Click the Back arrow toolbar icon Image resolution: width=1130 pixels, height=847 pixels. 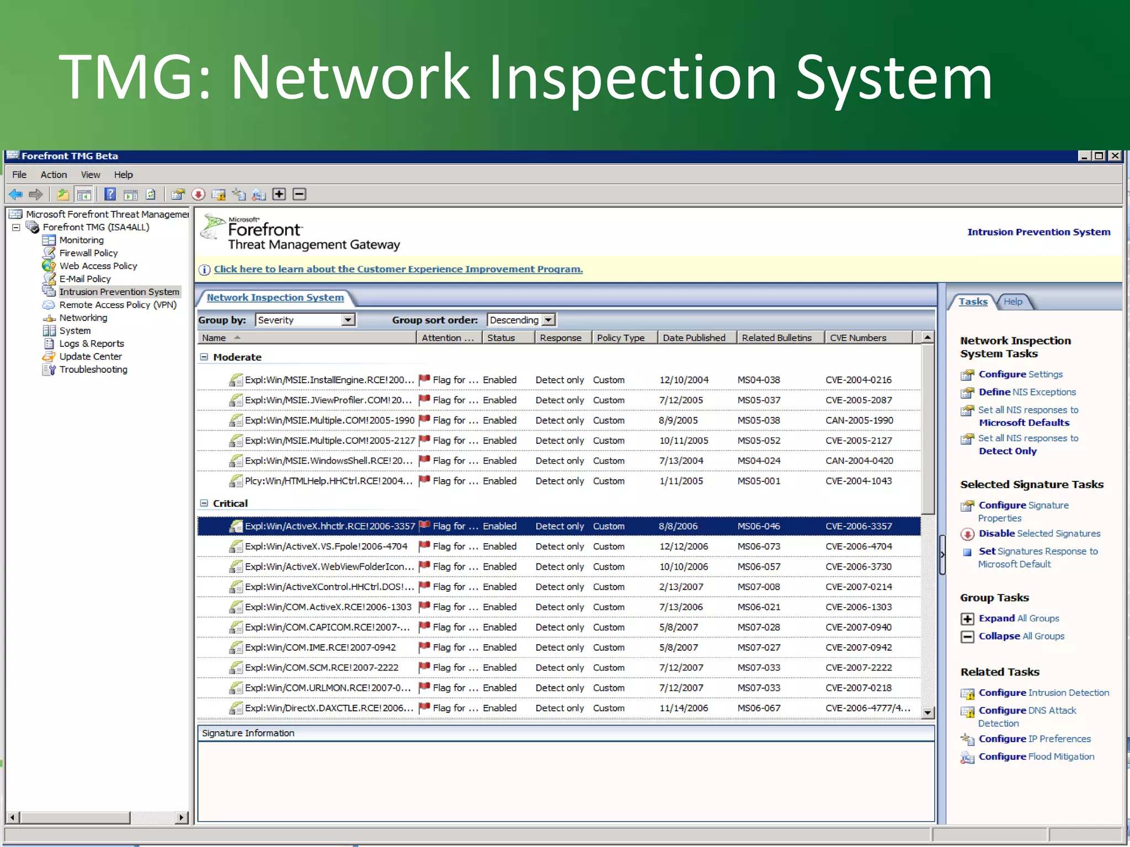tap(15, 194)
